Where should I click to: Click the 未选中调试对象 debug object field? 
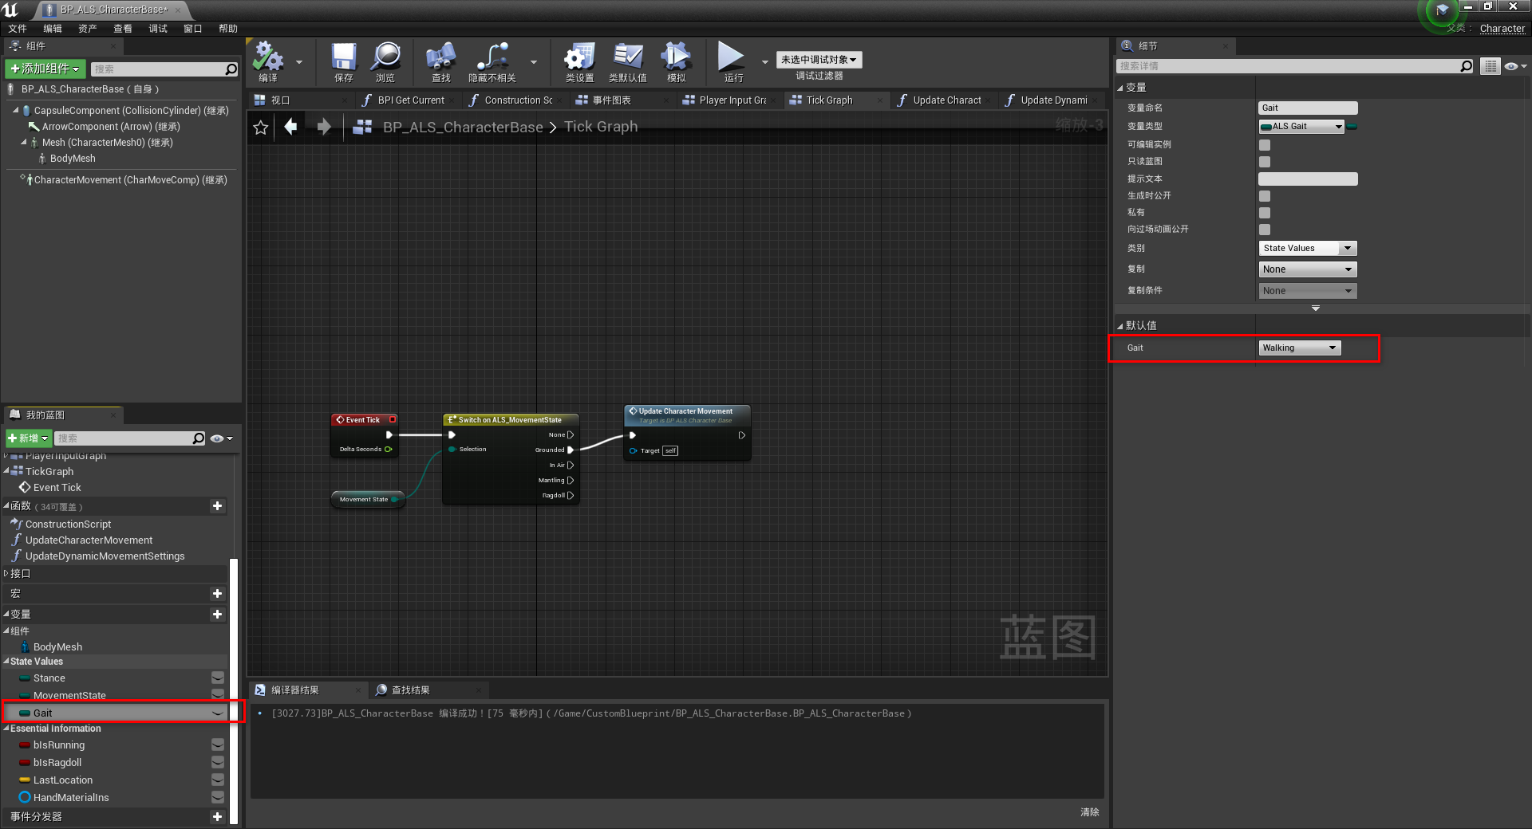click(818, 59)
